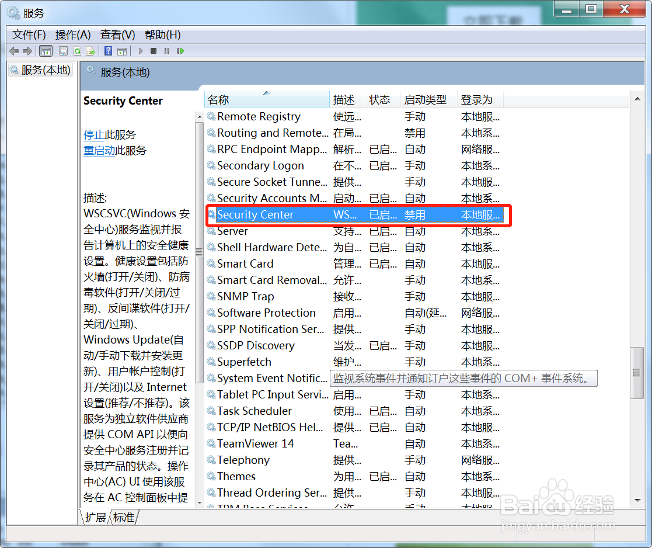
Task: Select SPP Notification Service row
Action: [x=355, y=329]
